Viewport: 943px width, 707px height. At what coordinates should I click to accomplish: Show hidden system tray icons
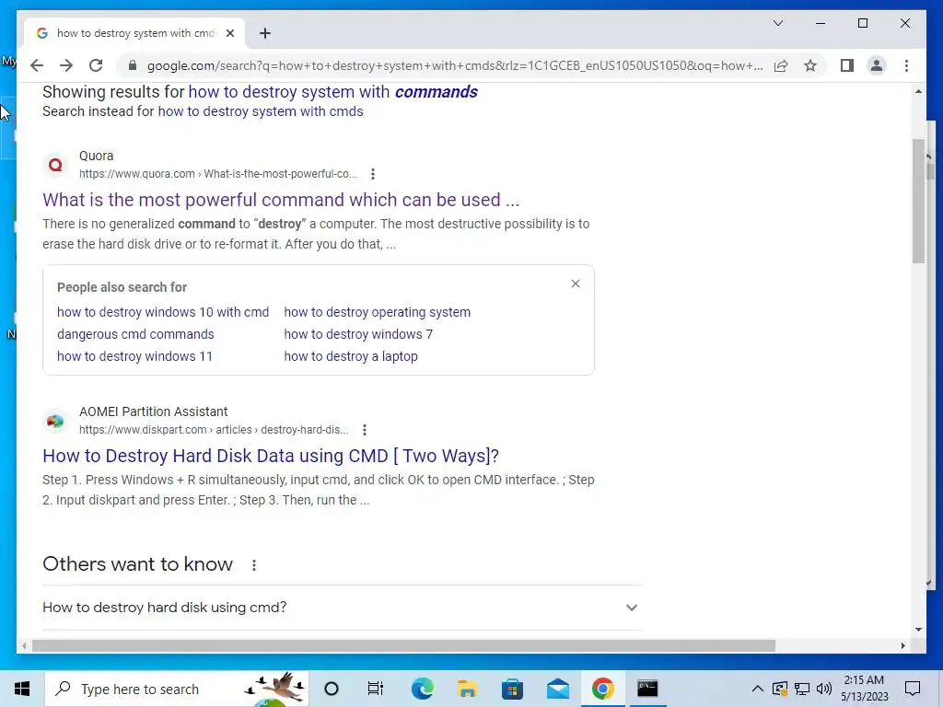pyautogui.click(x=758, y=689)
